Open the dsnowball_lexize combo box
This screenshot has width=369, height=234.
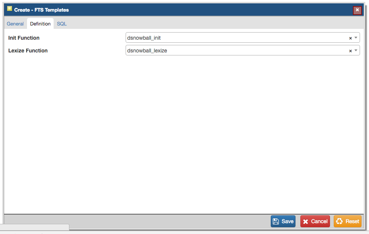pyautogui.click(x=243, y=50)
